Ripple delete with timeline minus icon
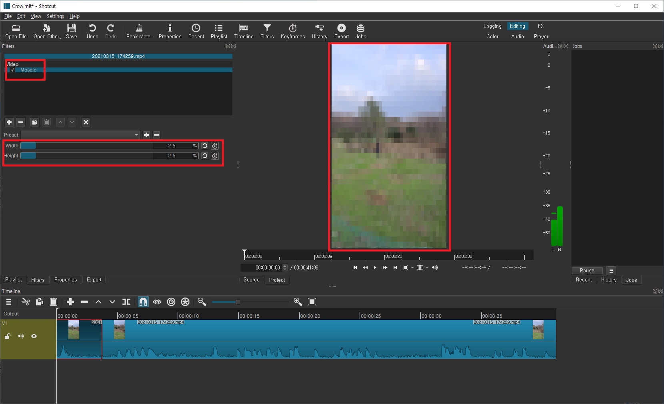The image size is (664, 404). click(x=84, y=302)
